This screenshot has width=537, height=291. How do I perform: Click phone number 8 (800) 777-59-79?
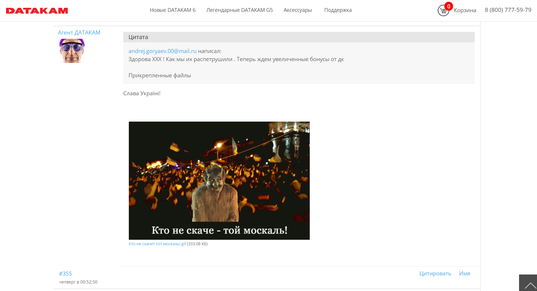pyautogui.click(x=508, y=10)
